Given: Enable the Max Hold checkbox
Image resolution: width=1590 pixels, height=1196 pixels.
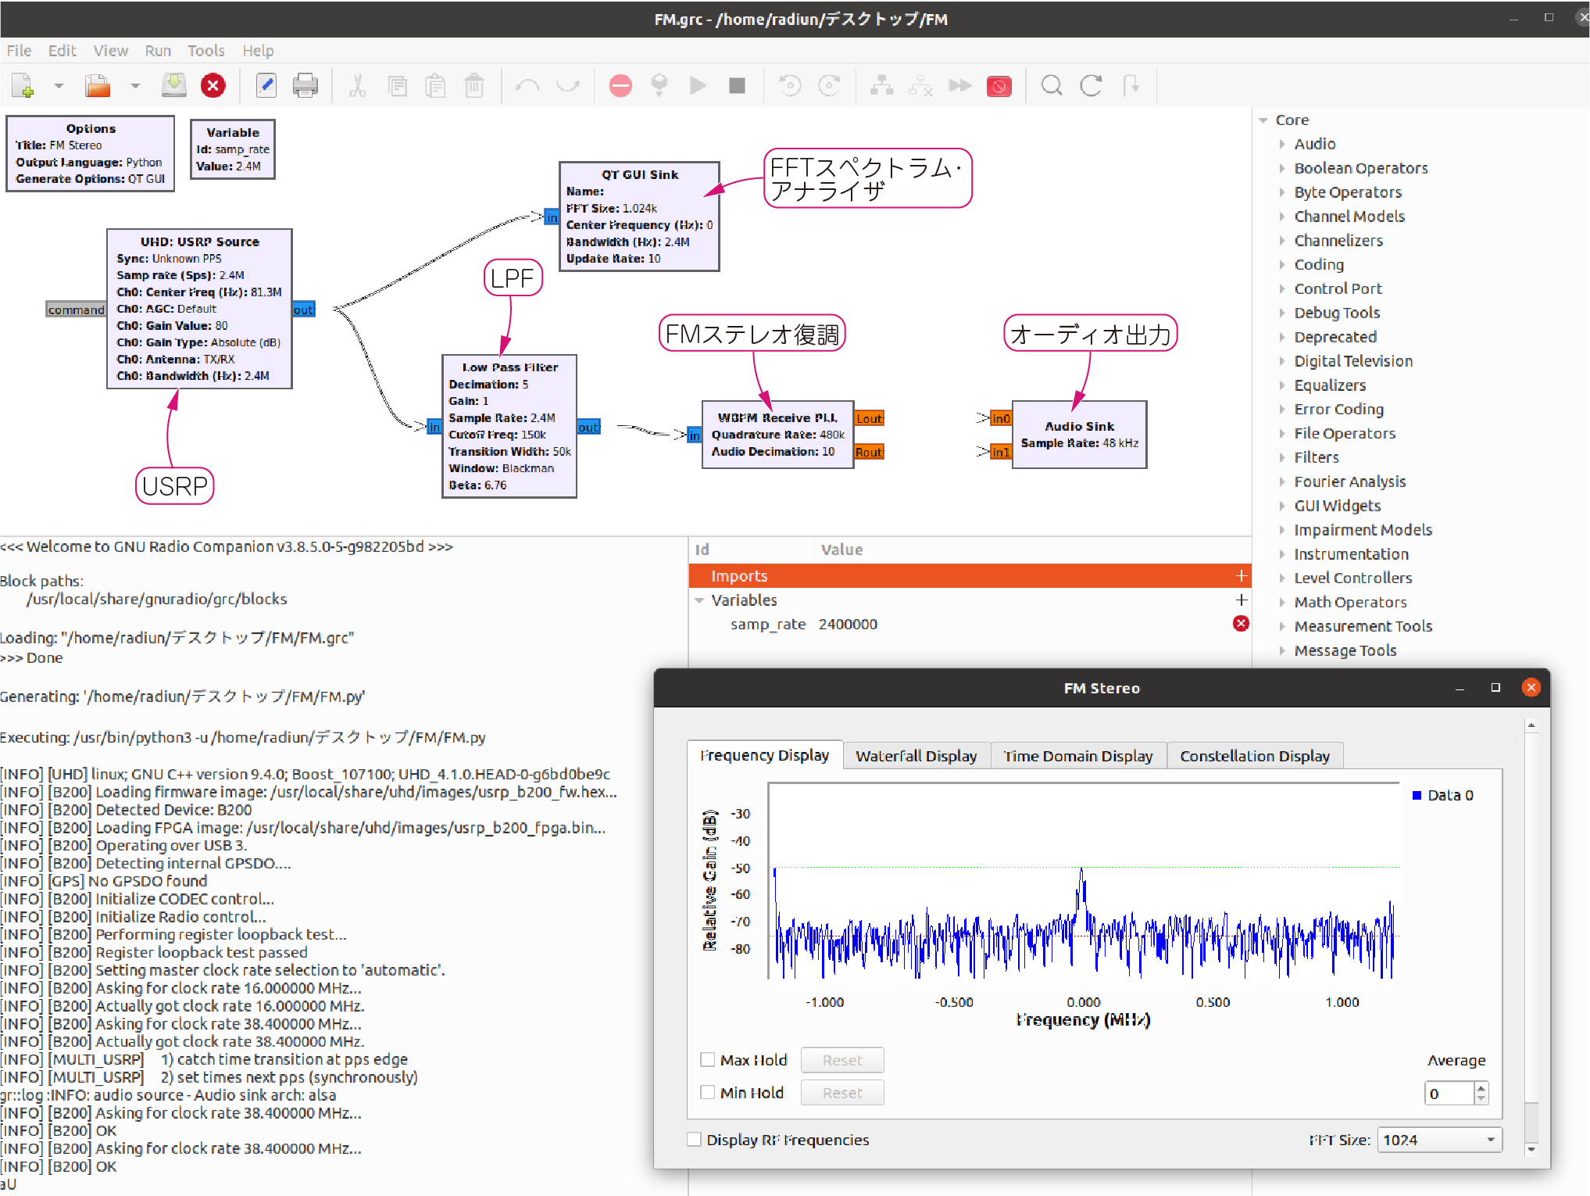Looking at the screenshot, I should tap(708, 1060).
